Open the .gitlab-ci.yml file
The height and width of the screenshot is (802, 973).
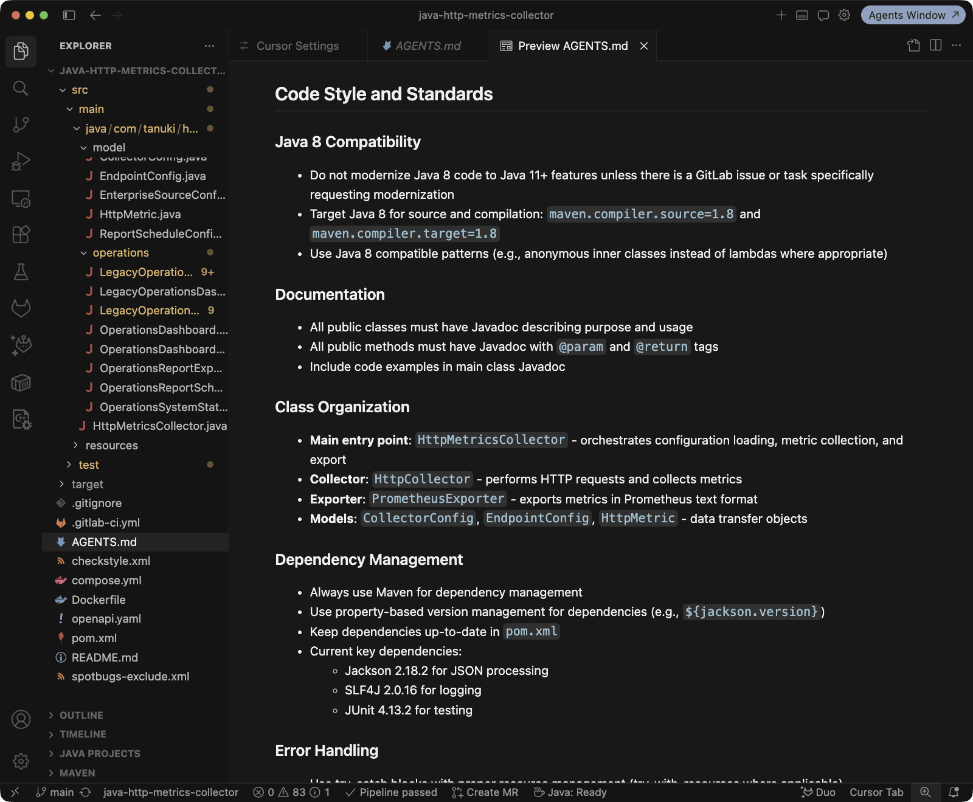tap(136, 523)
